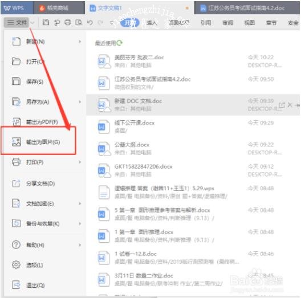Viewport: 301px width, 298px height.
Task: Click the Save icon in quick toolbar
Action: coord(46,22)
